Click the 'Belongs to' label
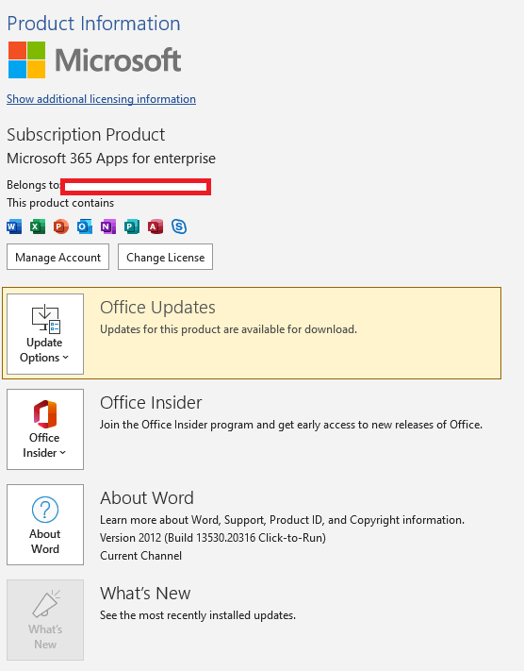The width and height of the screenshot is (524, 671). 33,185
